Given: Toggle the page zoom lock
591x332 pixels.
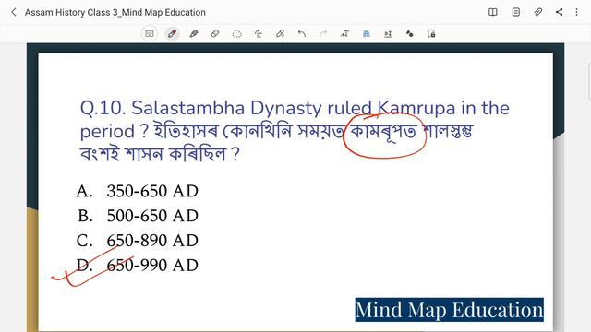Looking at the screenshot, I should coord(431,34).
